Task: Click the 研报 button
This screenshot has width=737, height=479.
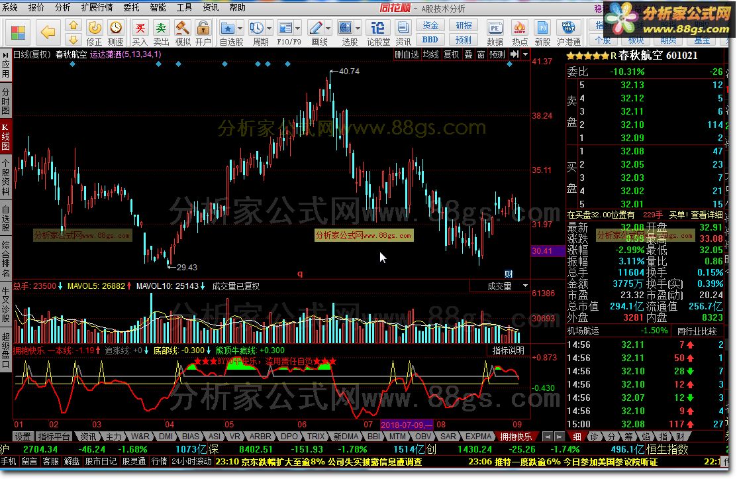Action: click(x=464, y=25)
